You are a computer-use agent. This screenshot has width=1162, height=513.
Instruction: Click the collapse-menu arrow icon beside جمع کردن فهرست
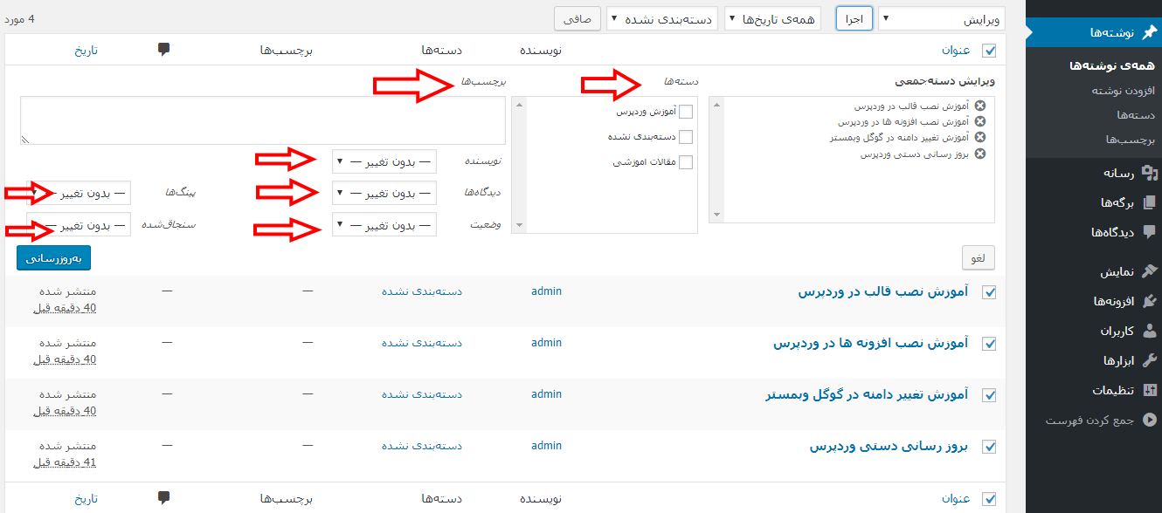click(1149, 420)
